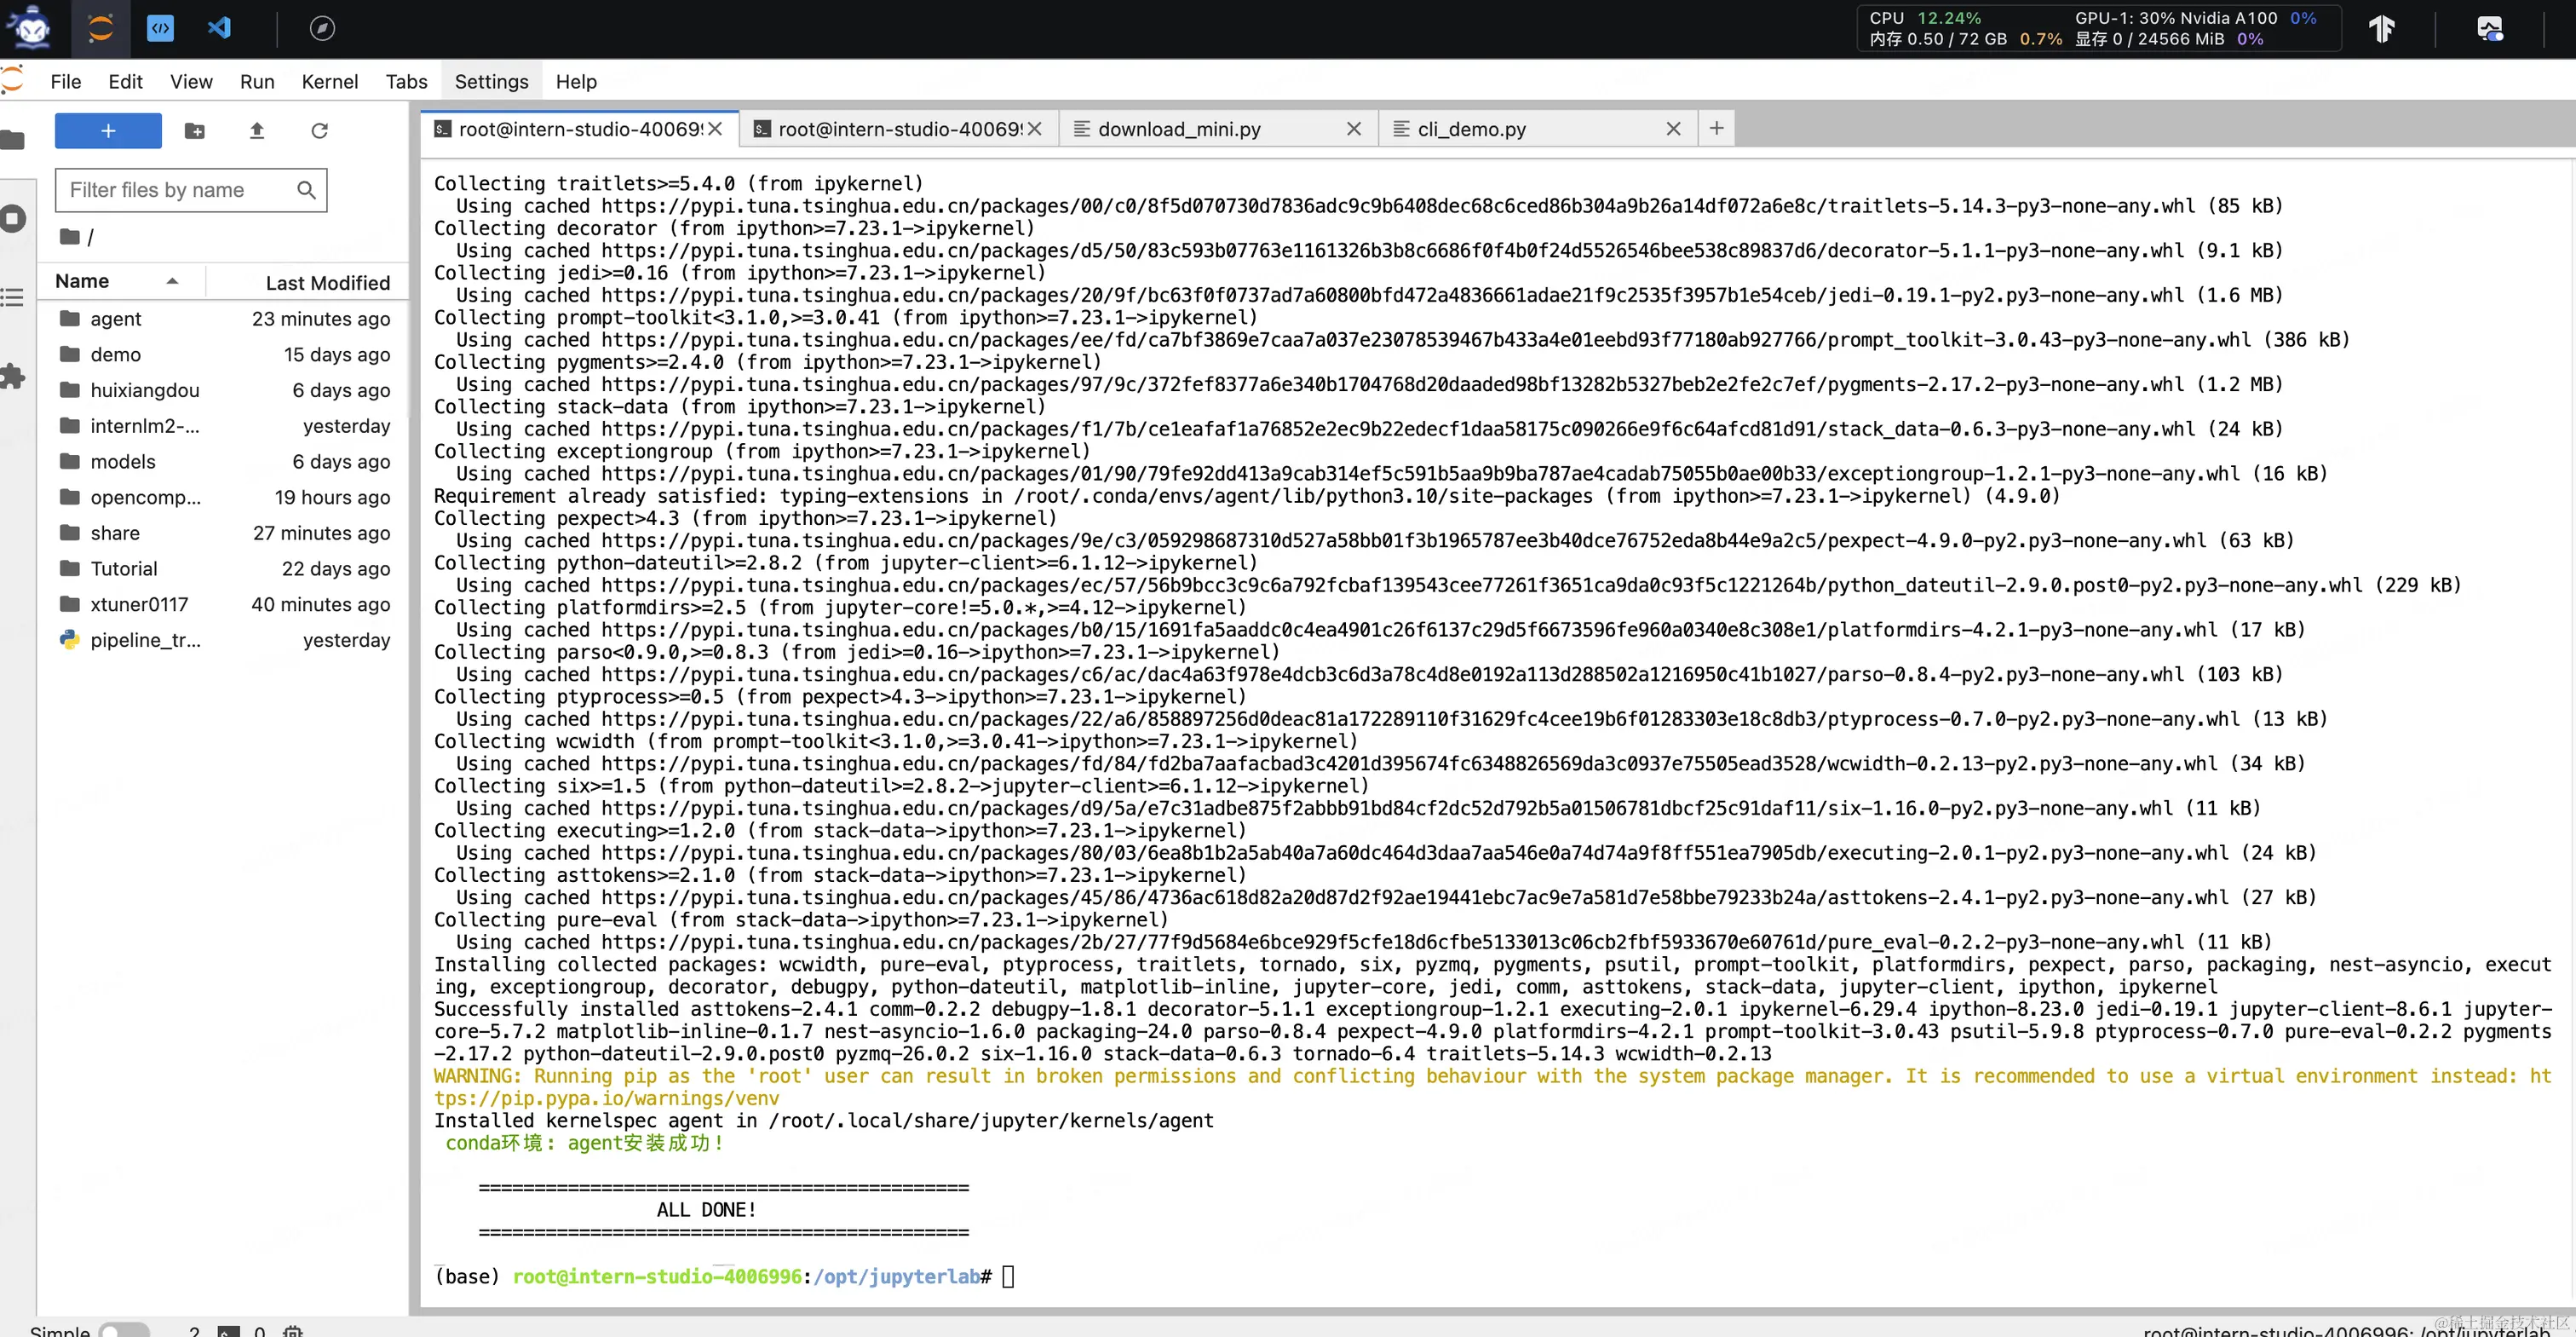Click the JupyterLab icon in top bar
2576x1337 pixels.
pos(100,28)
